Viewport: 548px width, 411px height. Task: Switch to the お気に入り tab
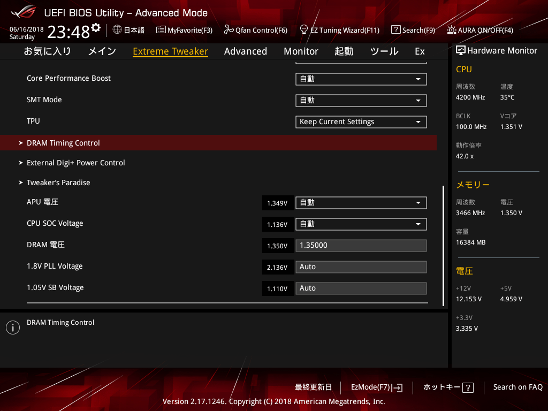48,51
